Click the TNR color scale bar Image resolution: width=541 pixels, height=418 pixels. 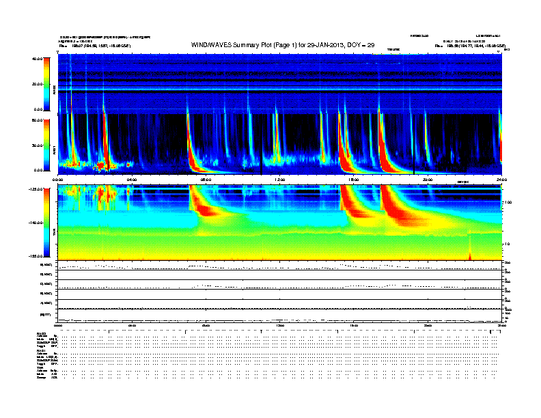coord(46,223)
